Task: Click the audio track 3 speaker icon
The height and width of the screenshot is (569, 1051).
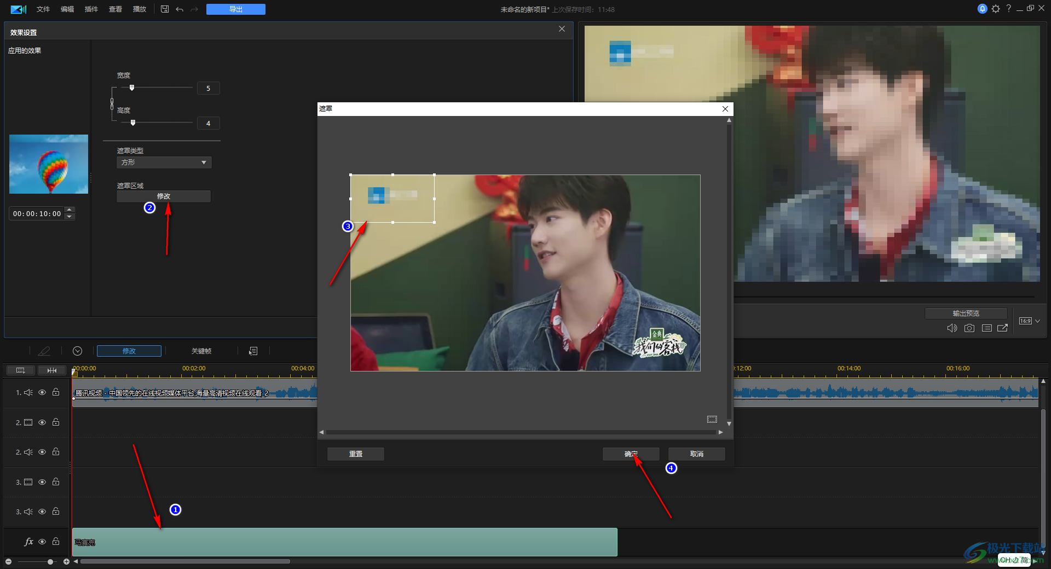Action: [x=28, y=512]
